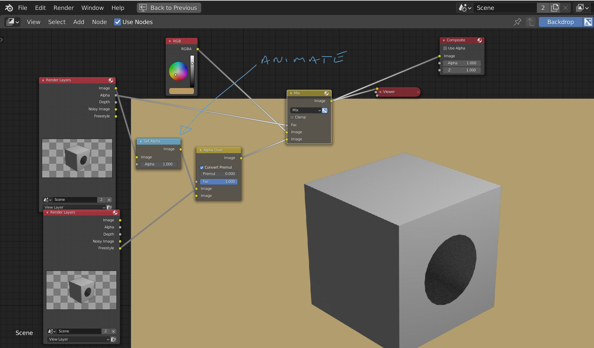The image size is (594, 348).
Task: Click the pin node tree icon
Action: point(517,22)
